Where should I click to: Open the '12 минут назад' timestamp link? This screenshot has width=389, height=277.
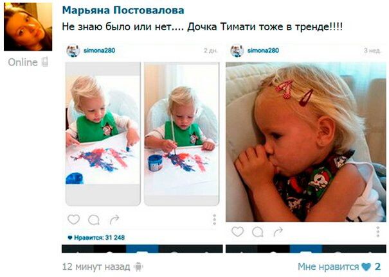click(96, 267)
